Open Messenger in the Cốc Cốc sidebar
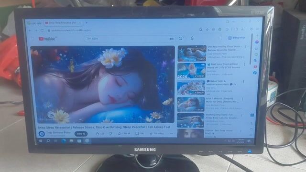The image size is (306, 172). point(257,42)
